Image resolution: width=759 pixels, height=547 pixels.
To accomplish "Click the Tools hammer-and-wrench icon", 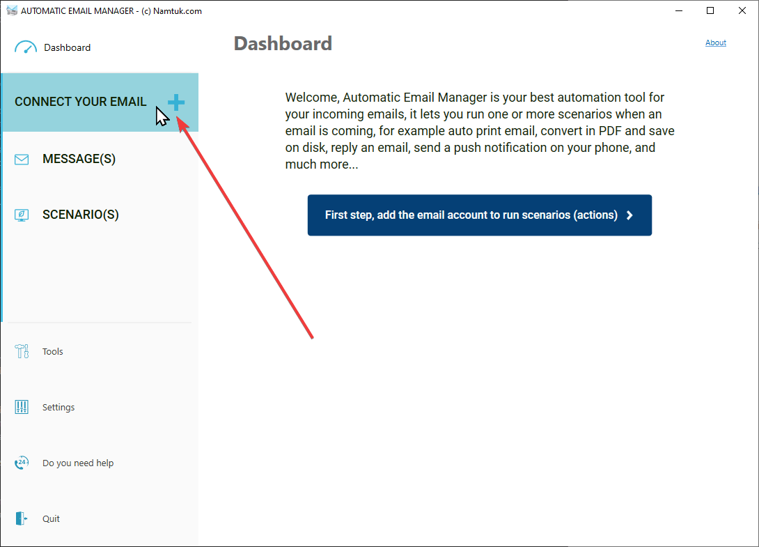I will pos(22,351).
